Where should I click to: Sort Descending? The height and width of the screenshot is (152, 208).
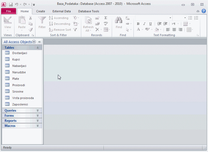click(60, 24)
